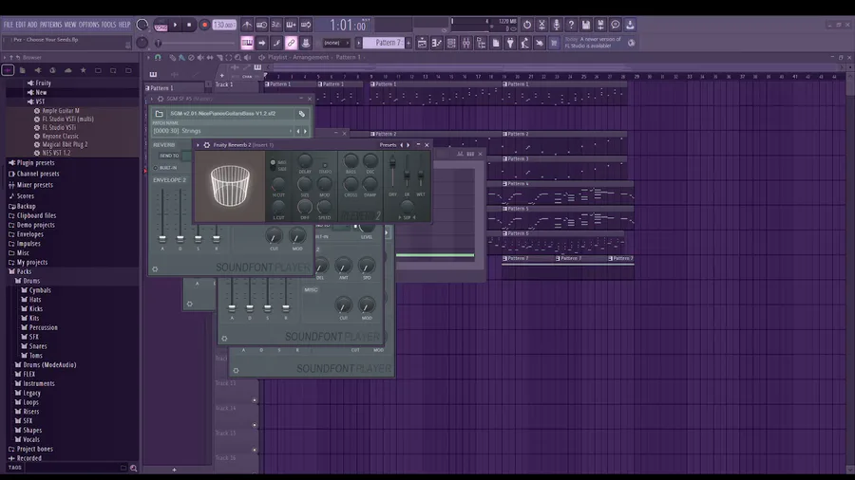The image size is (855, 480).
Task: Open the HELP menu
Action: [x=124, y=25]
